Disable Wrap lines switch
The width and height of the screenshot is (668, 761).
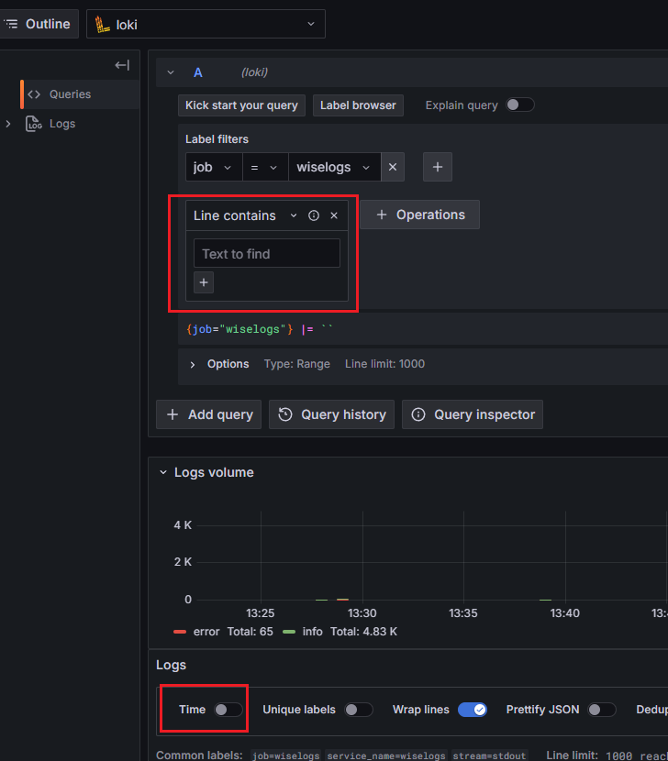tap(473, 710)
